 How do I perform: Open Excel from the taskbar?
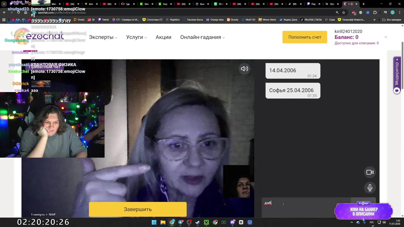click(x=224, y=222)
